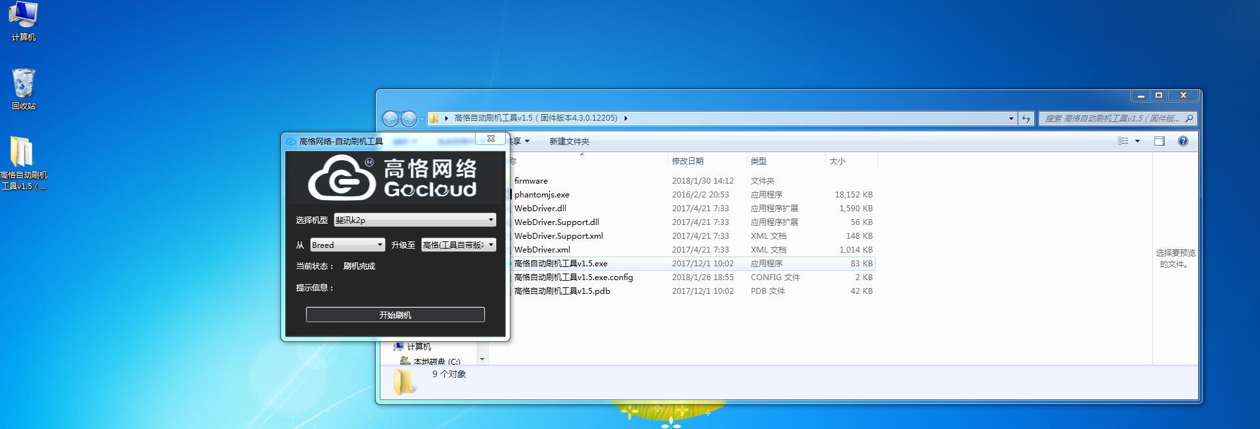Screen dimensions: 1260x429
Task: Select the 高格自动刷机工具v1.5 desktop folder
Action: [24, 163]
